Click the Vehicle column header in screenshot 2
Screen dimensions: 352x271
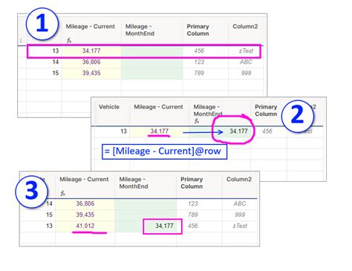(109, 107)
